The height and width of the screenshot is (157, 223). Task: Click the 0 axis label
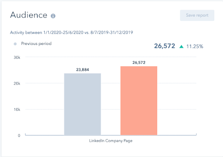[19, 136]
